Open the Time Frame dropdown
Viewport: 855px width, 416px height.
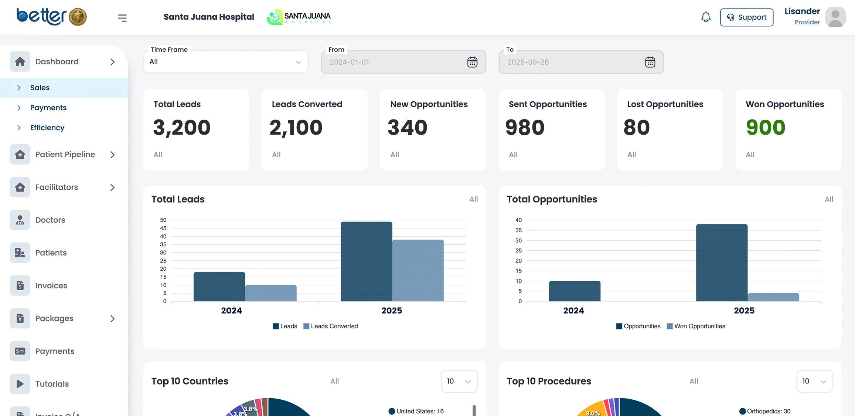click(x=226, y=62)
